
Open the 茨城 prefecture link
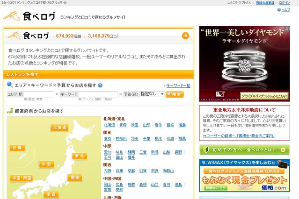(x=170, y=139)
